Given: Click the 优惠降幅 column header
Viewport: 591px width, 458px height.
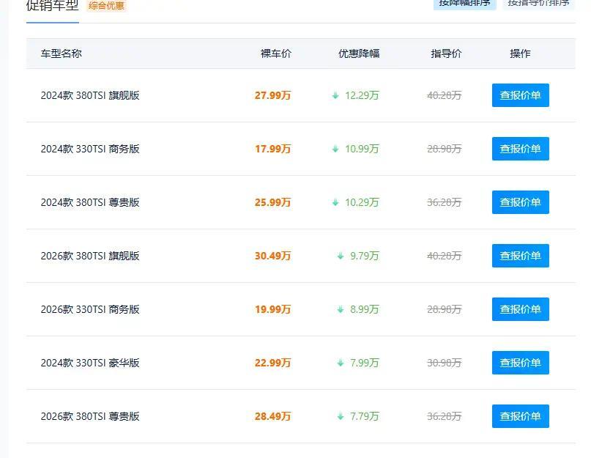Looking at the screenshot, I should pos(359,53).
